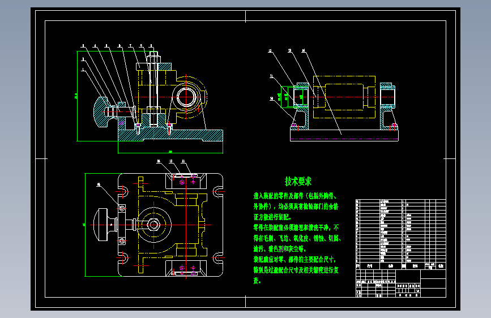Click the green vertical dimension line left of the front view
The height and width of the screenshot is (318, 491).
coord(77,96)
